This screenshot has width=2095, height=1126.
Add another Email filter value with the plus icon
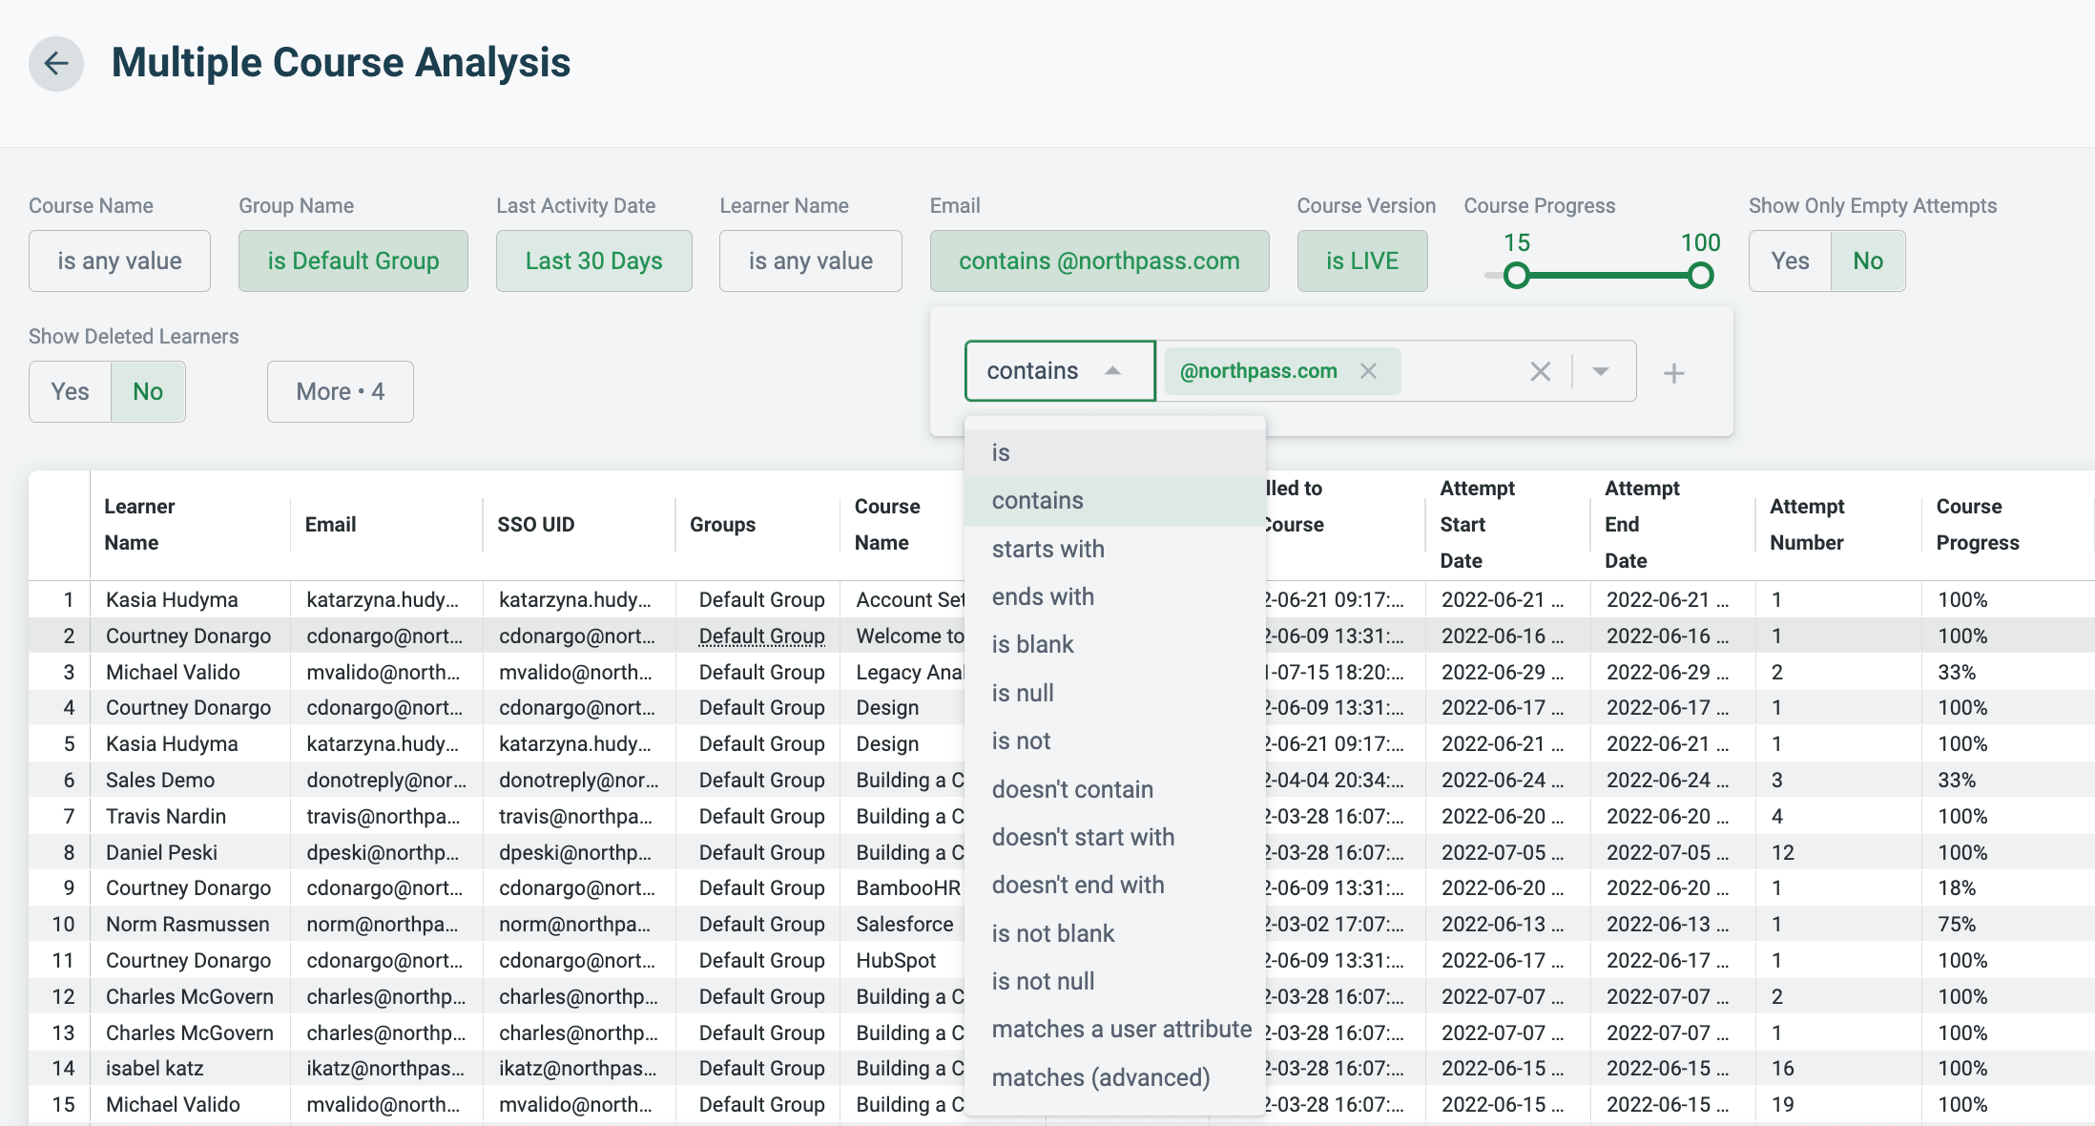click(x=1673, y=372)
